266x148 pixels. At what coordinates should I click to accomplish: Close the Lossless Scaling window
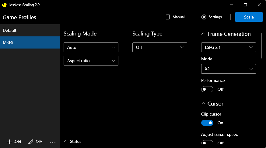point(259,5)
